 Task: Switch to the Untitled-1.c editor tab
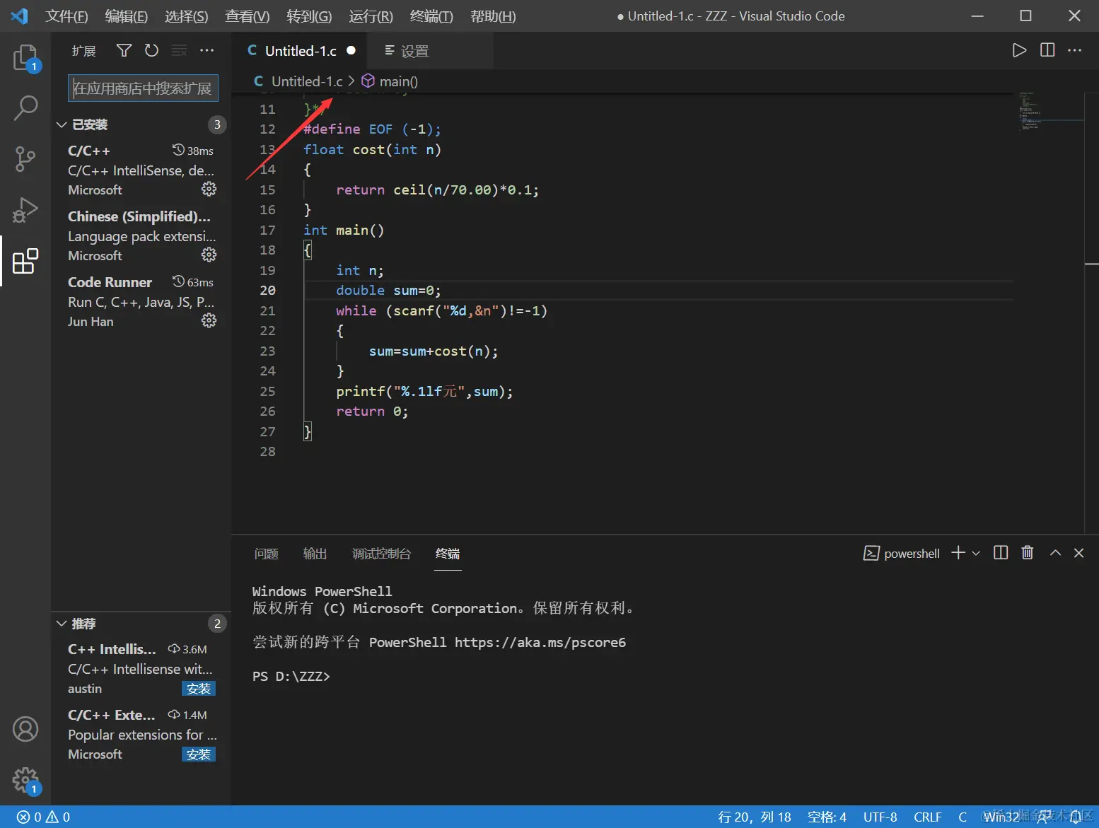(x=301, y=51)
